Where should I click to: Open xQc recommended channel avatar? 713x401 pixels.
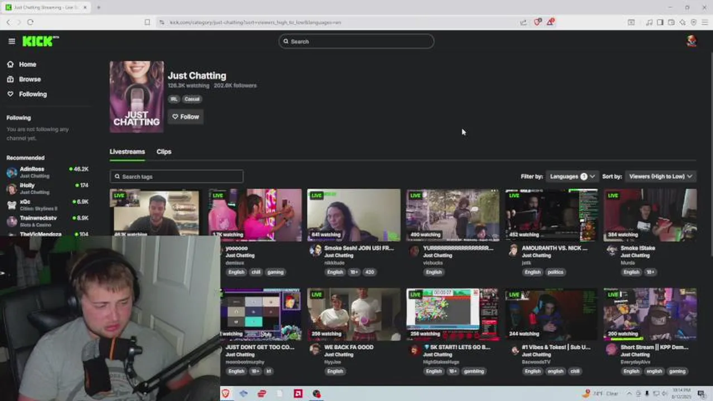[x=12, y=205]
